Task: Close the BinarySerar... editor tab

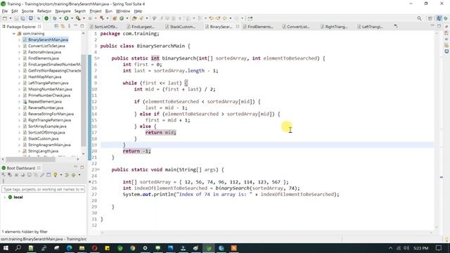Action: [x=238, y=27]
